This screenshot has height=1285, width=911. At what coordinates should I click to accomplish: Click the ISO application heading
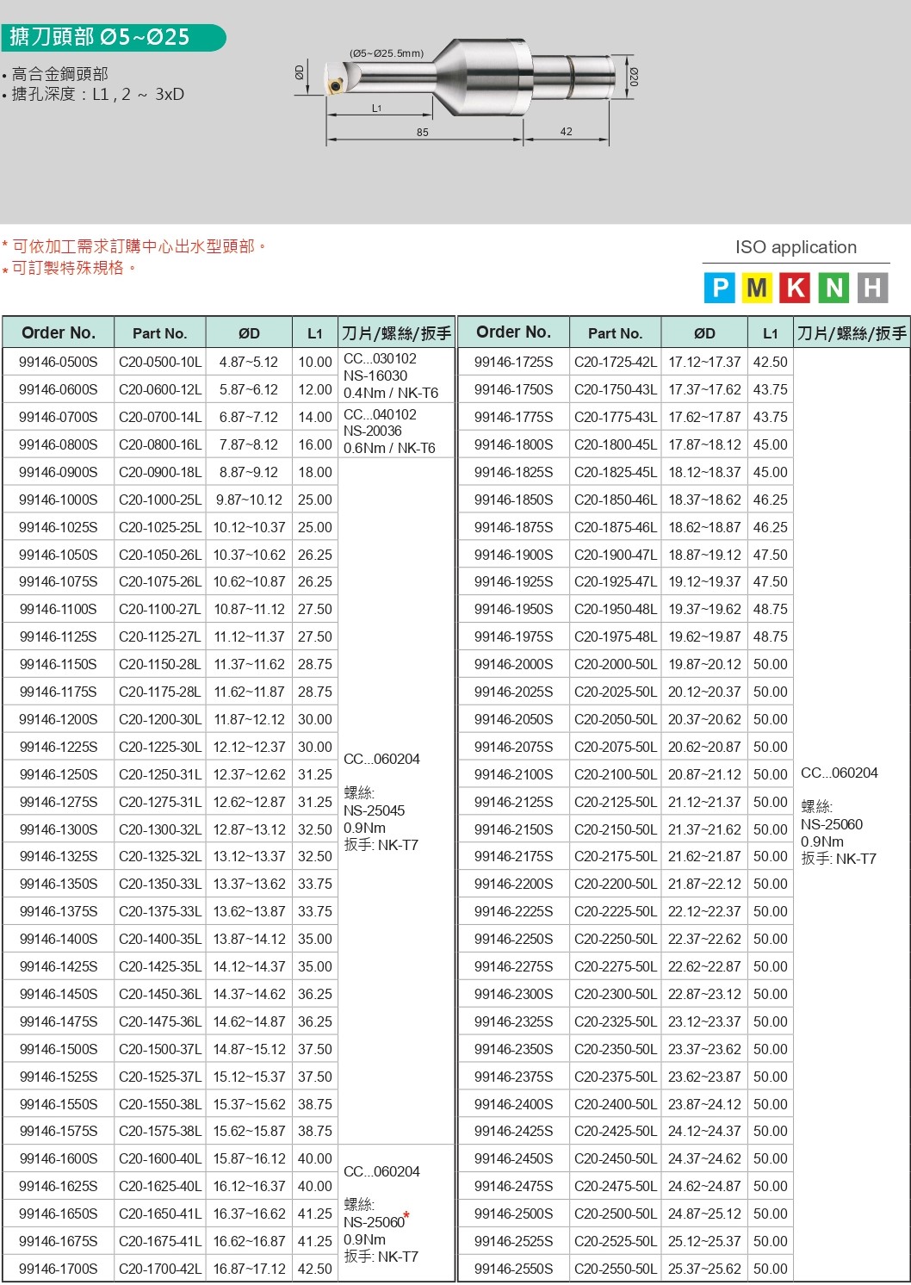pyautogui.click(x=796, y=247)
